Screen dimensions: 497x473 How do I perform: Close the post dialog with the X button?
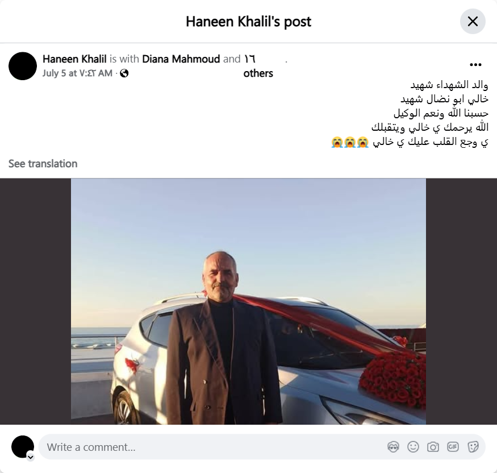click(473, 22)
